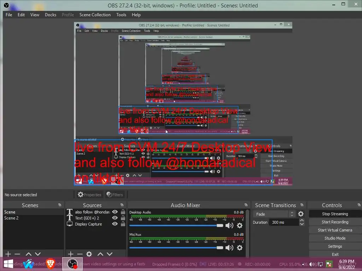Click Start Recording button

[x=335, y=222]
